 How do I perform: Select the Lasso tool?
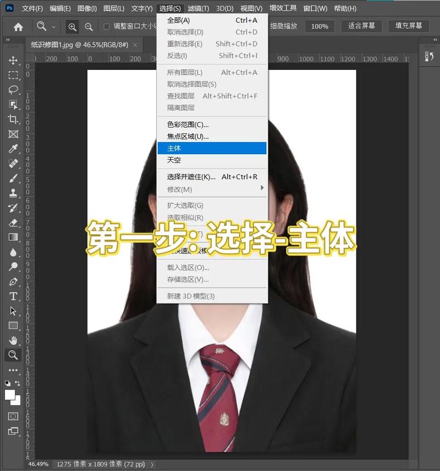pos(12,90)
